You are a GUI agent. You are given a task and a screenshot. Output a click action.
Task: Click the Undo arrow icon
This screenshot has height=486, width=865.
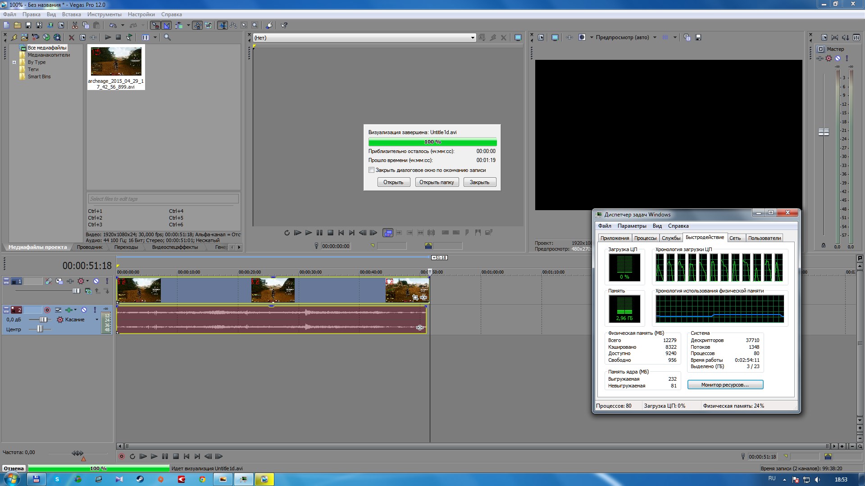[x=113, y=26]
